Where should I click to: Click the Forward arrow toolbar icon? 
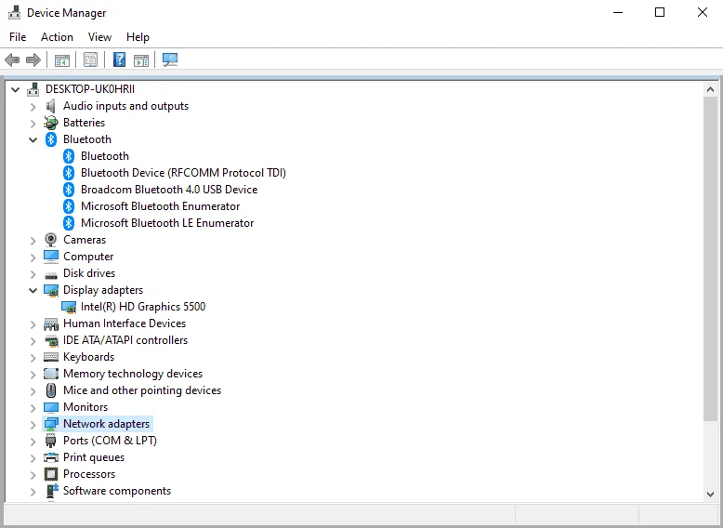(33, 59)
